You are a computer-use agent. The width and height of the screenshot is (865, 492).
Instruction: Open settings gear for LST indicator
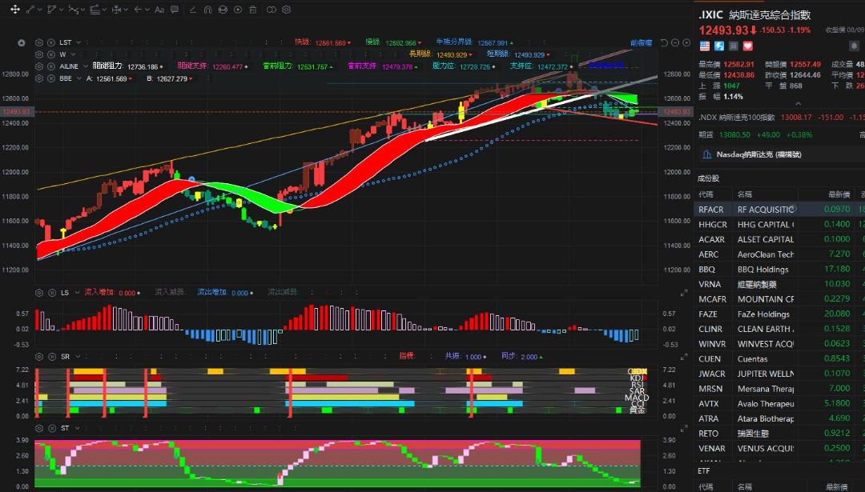point(39,42)
